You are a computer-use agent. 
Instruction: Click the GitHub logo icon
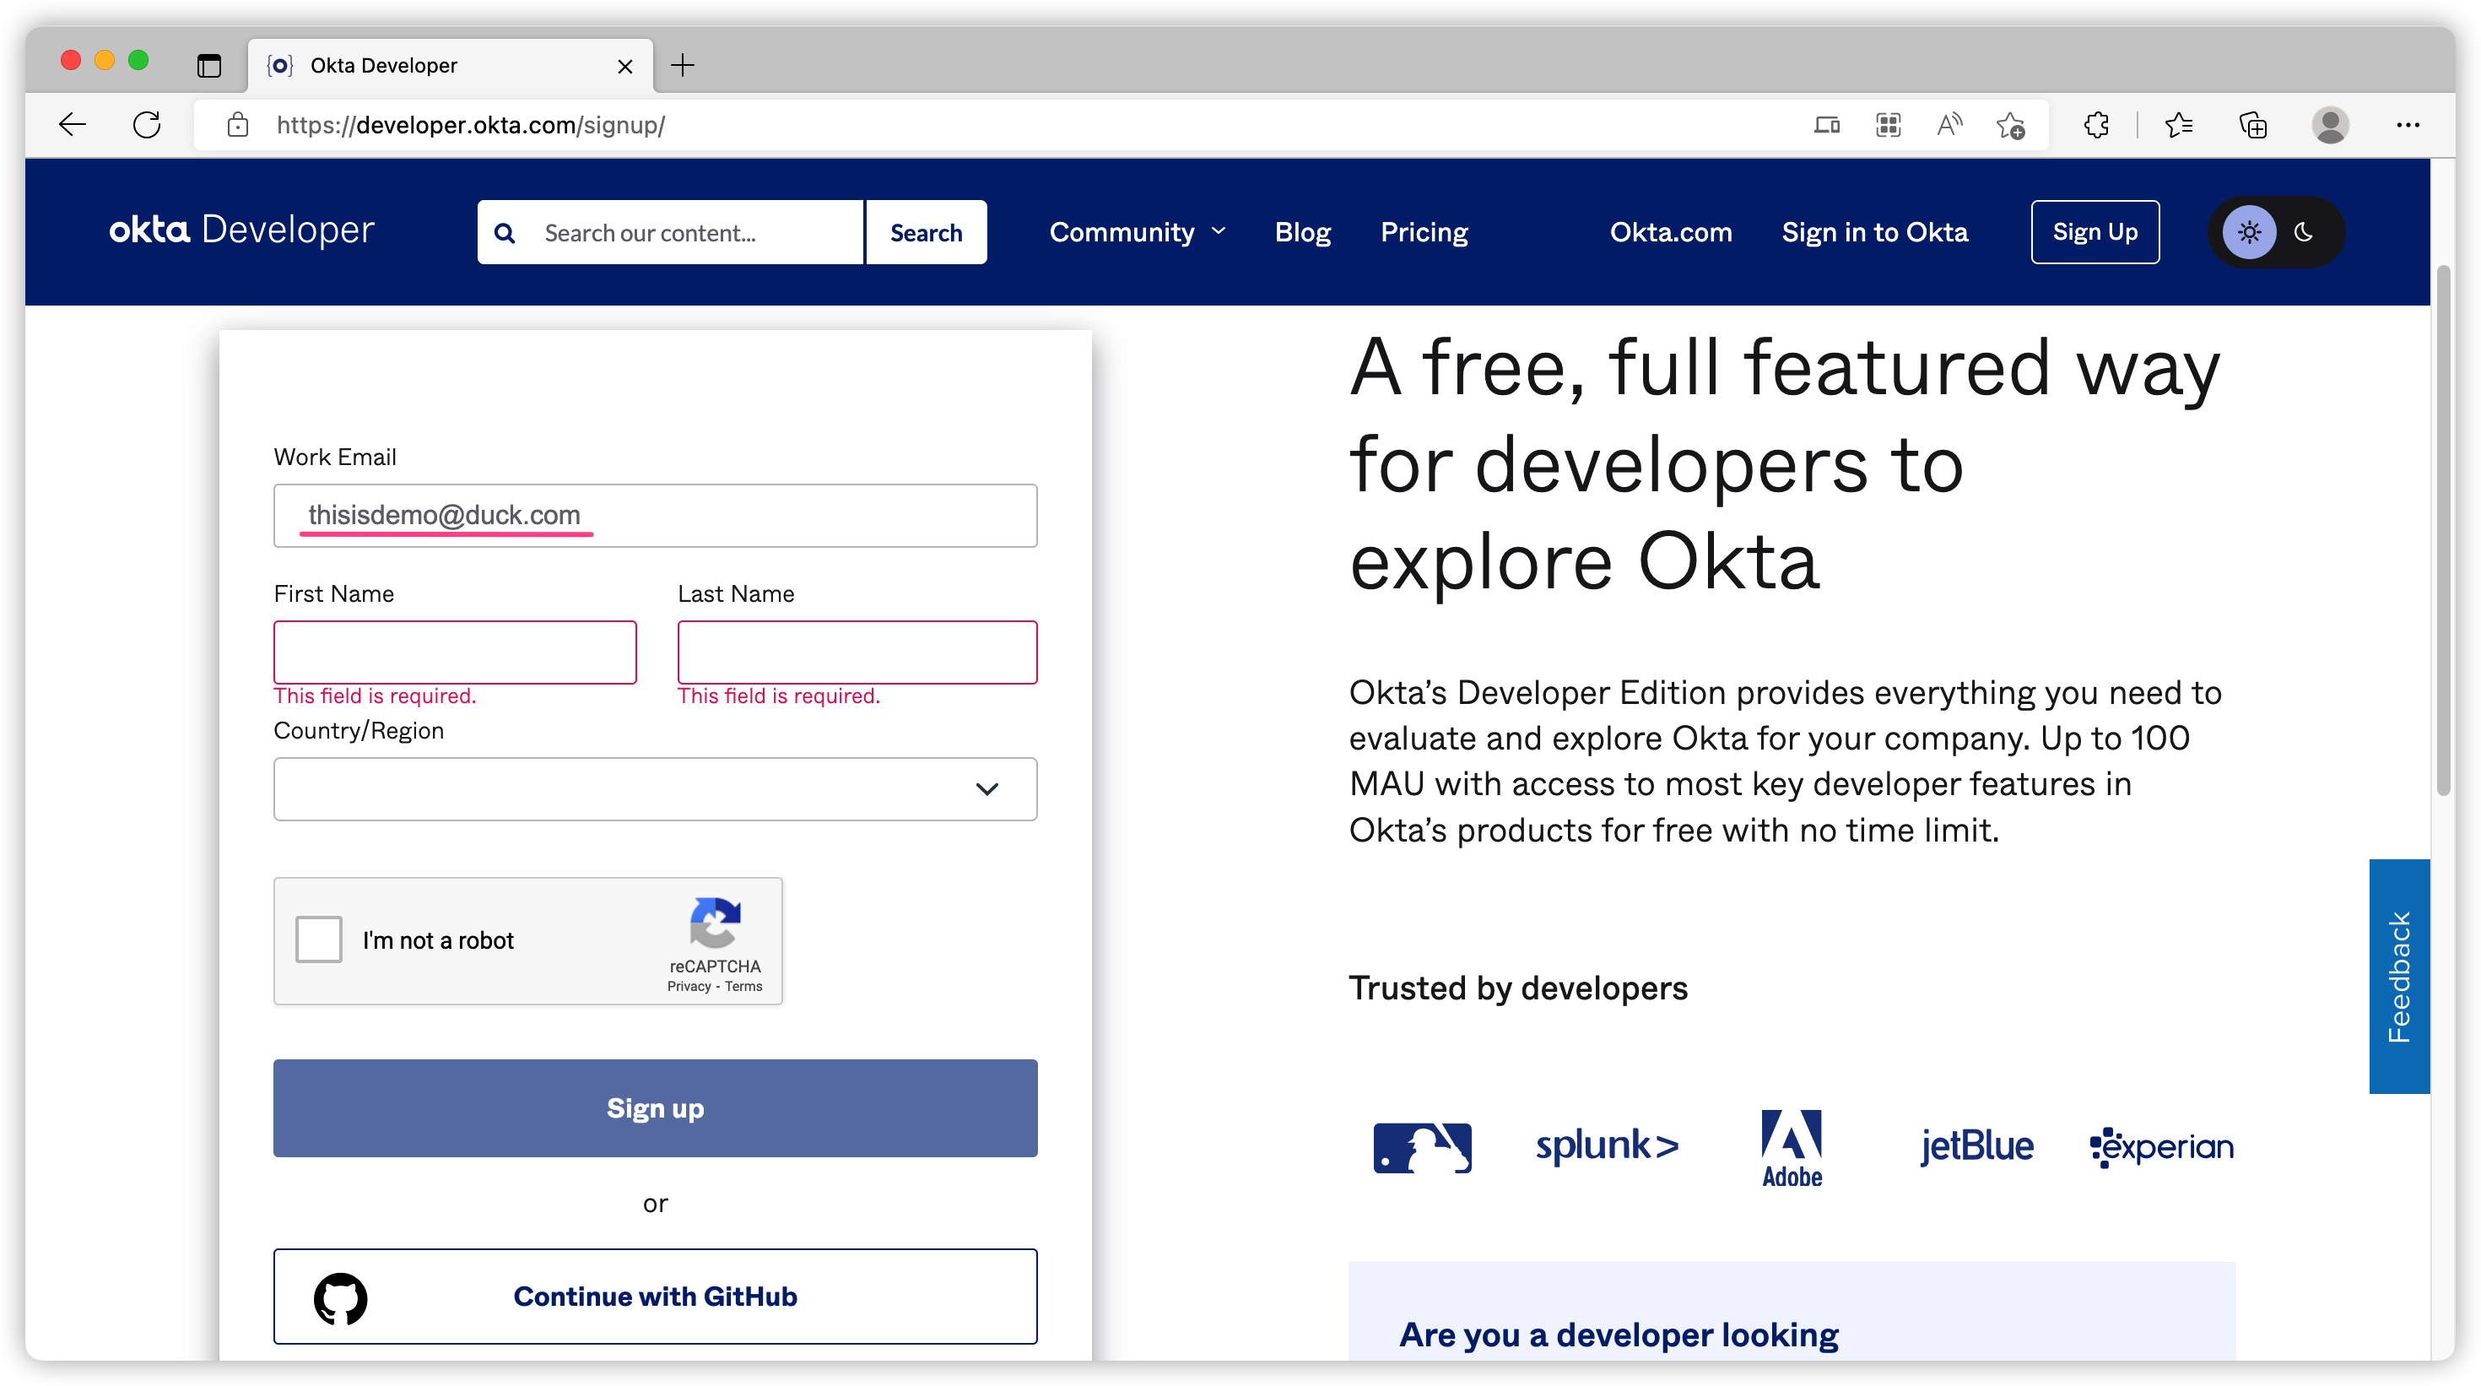[340, 1297]
